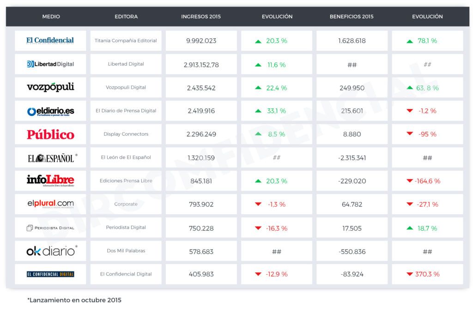
Task: Click the income value 578.683
Action: [201, 252]
